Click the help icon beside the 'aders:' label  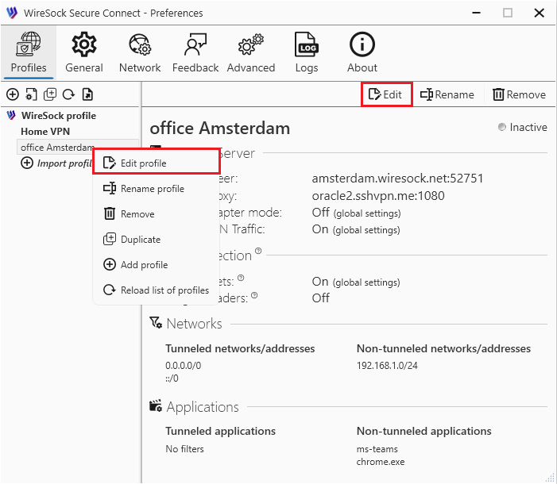pyautogui.click(x=254, y=295)
